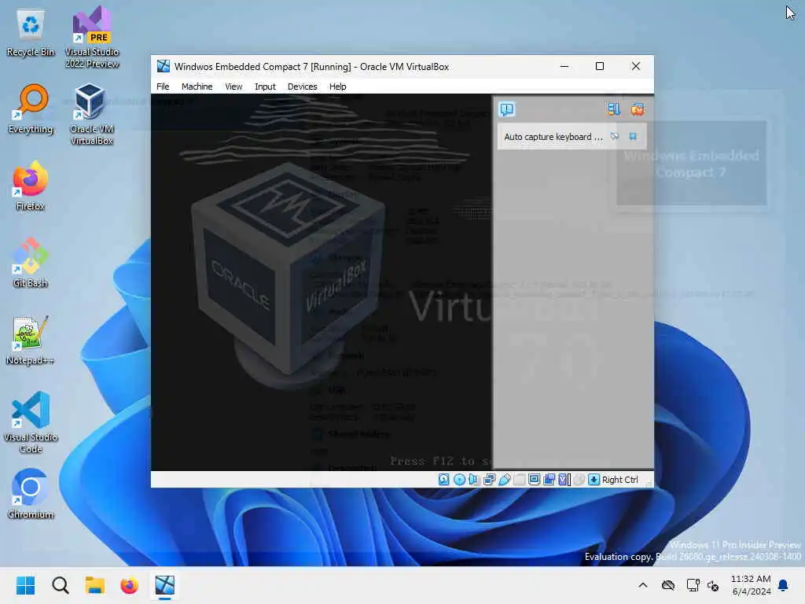
Task: Open the notification center speech-bubble icon
Action: click(507, 109)
